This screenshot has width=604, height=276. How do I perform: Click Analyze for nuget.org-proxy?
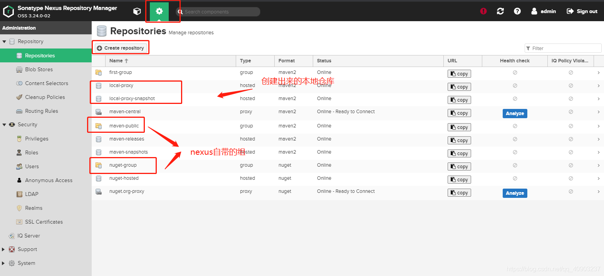click(x=515, y=193)
